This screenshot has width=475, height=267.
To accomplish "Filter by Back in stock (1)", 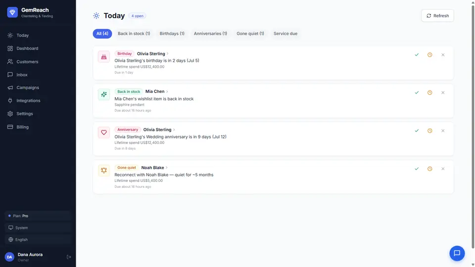I will tap(134, 34).
